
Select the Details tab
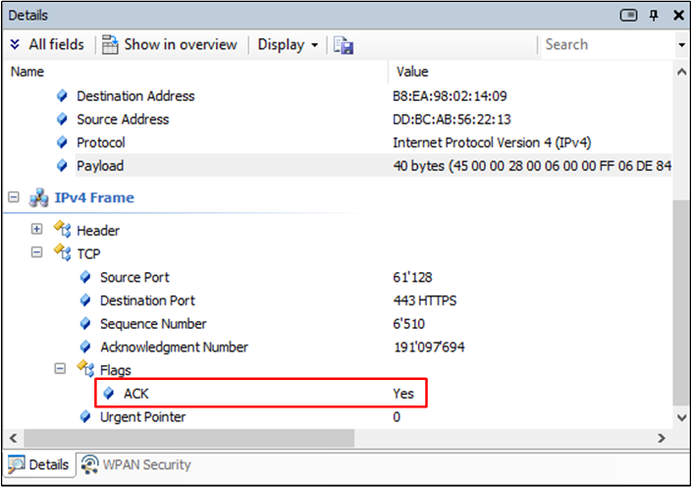(x=39, y=465)
